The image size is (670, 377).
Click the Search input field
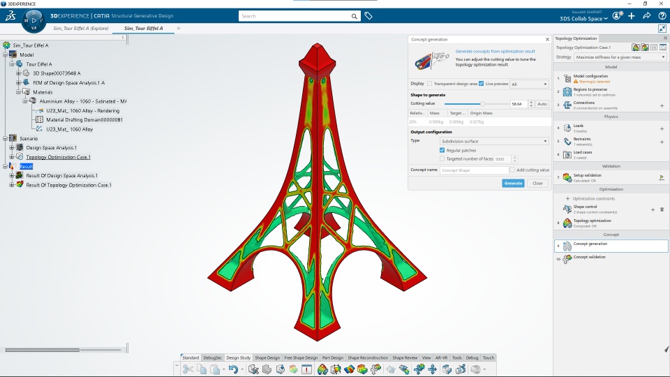295,16
